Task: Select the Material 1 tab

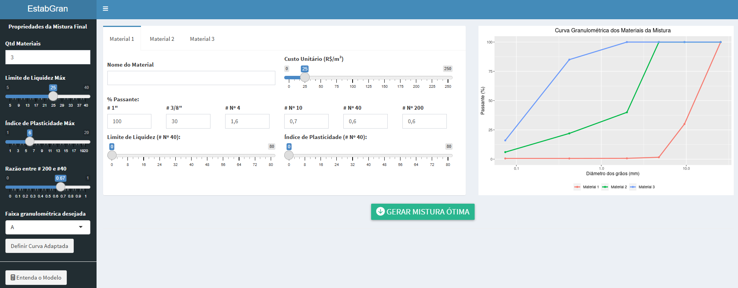Action: 122,39
